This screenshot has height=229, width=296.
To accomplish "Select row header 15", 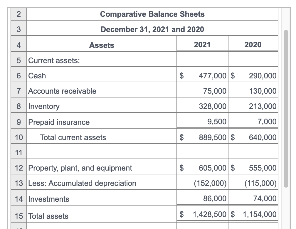I will pyautogui.click(x=18, y=216).
